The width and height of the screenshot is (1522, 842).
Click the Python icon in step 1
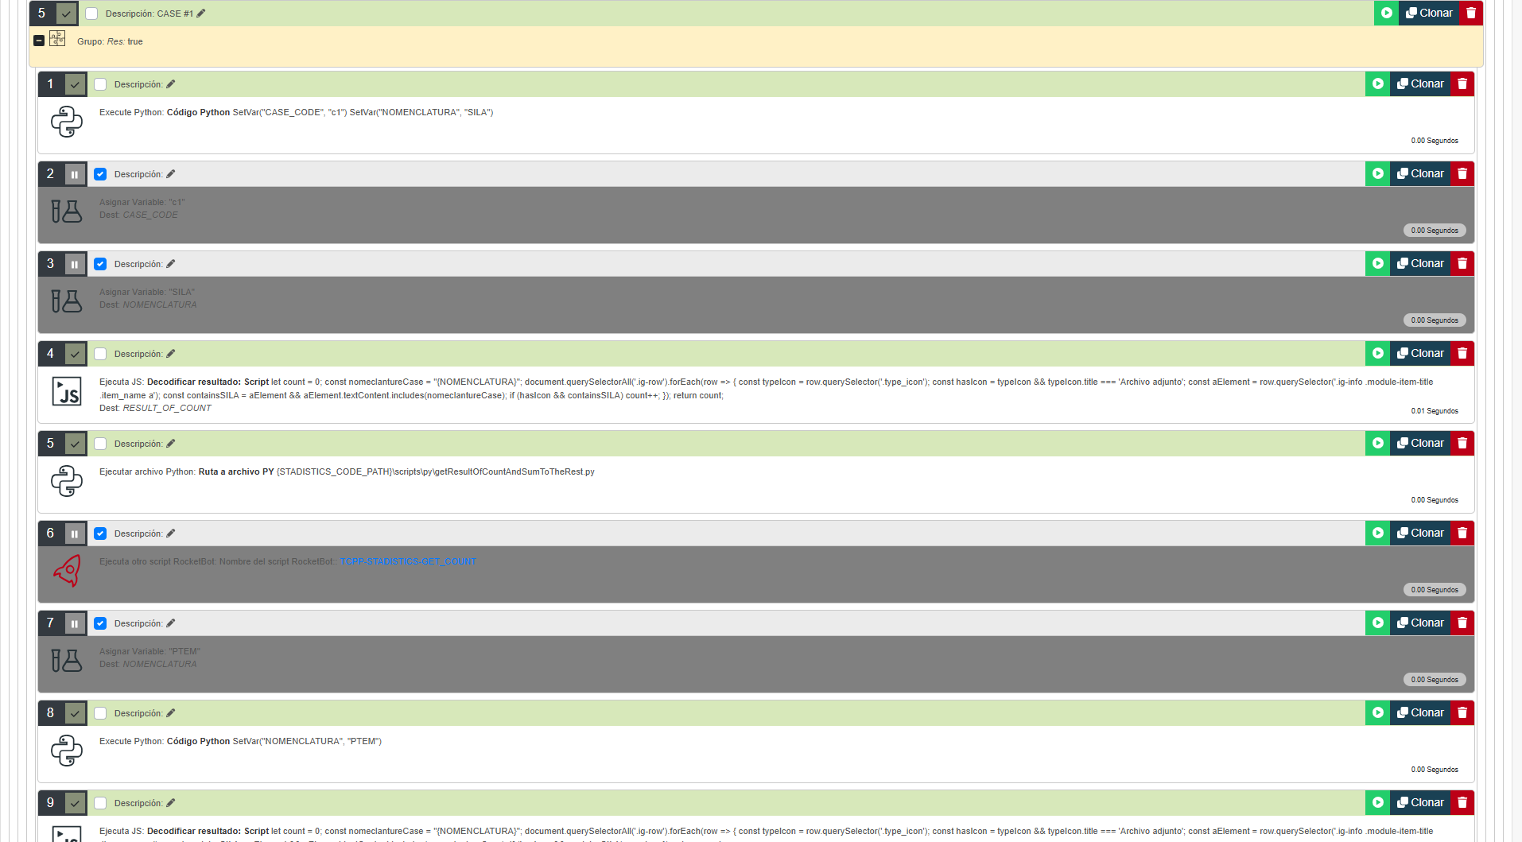tap(67, 122)
